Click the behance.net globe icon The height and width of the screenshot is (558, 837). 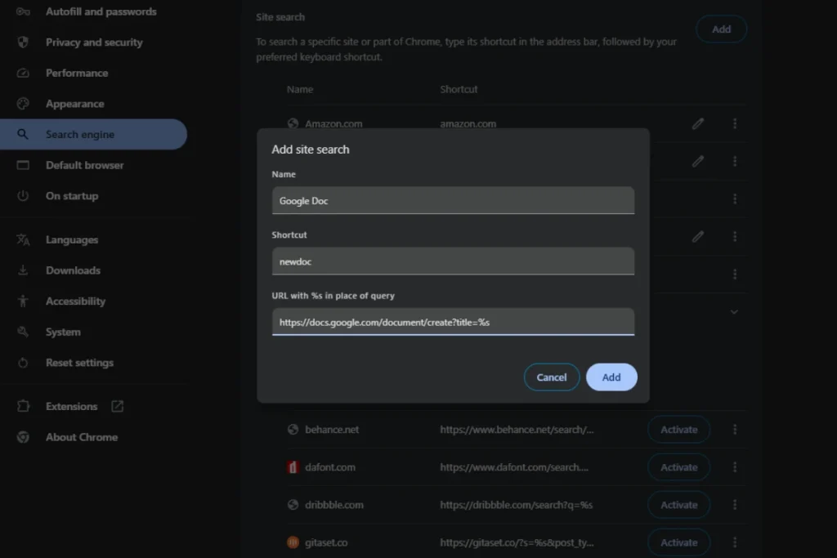pos(293,429)
